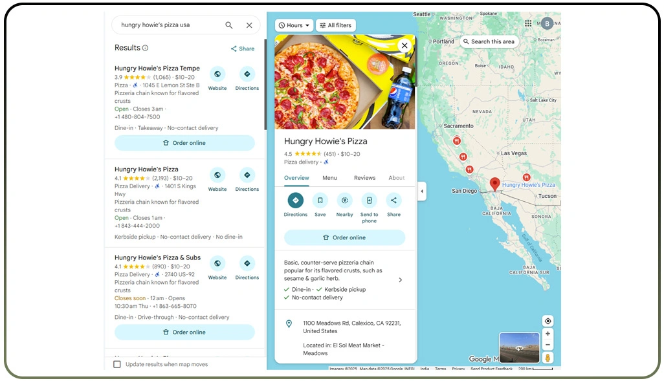Switch to the Reviews tab
The image size is (664, 381).
(x=364, y=178)
